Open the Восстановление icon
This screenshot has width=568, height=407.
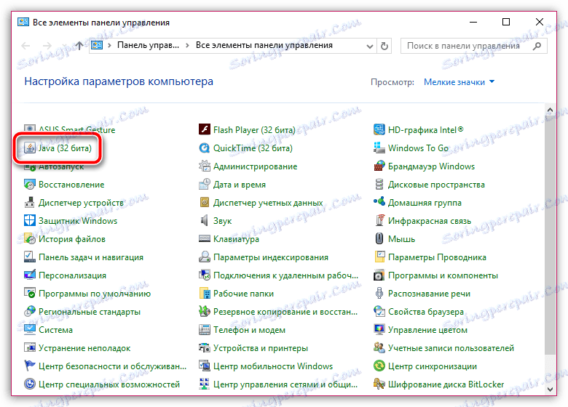[29, 185]
